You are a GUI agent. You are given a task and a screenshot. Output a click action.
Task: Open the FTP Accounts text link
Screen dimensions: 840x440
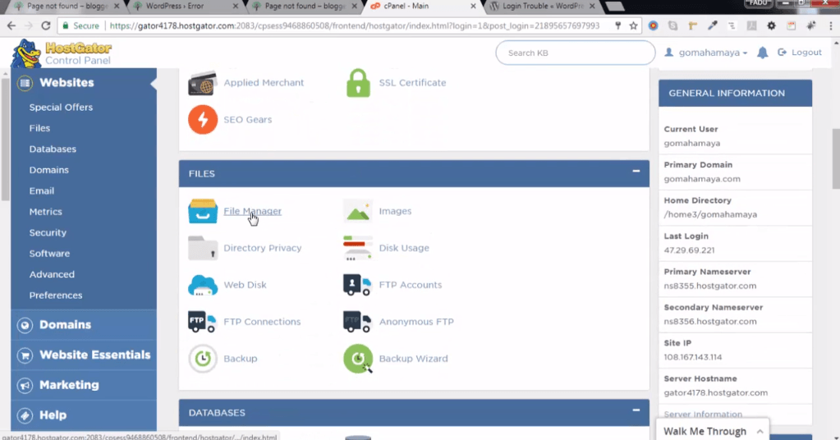click(x=411, y=285)
